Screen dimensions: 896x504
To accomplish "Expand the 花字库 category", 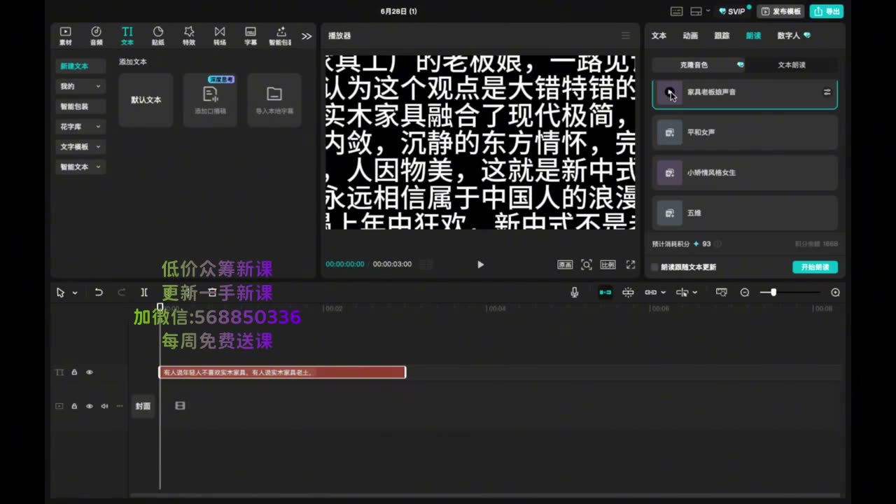I will tap(80, 127).
